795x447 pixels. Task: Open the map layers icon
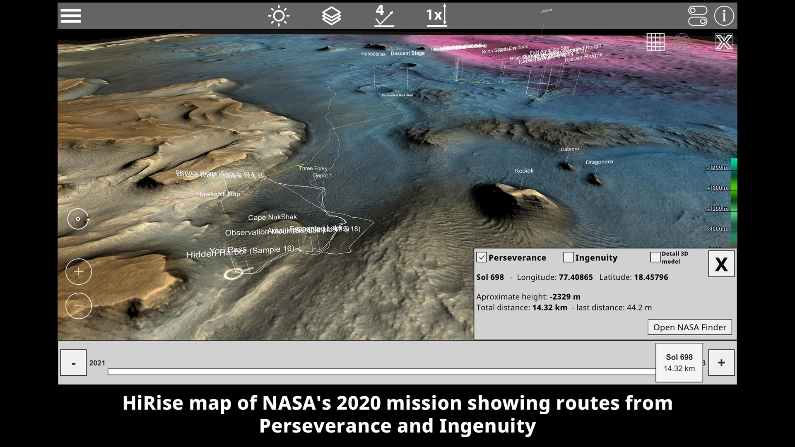tap(331, 16)
